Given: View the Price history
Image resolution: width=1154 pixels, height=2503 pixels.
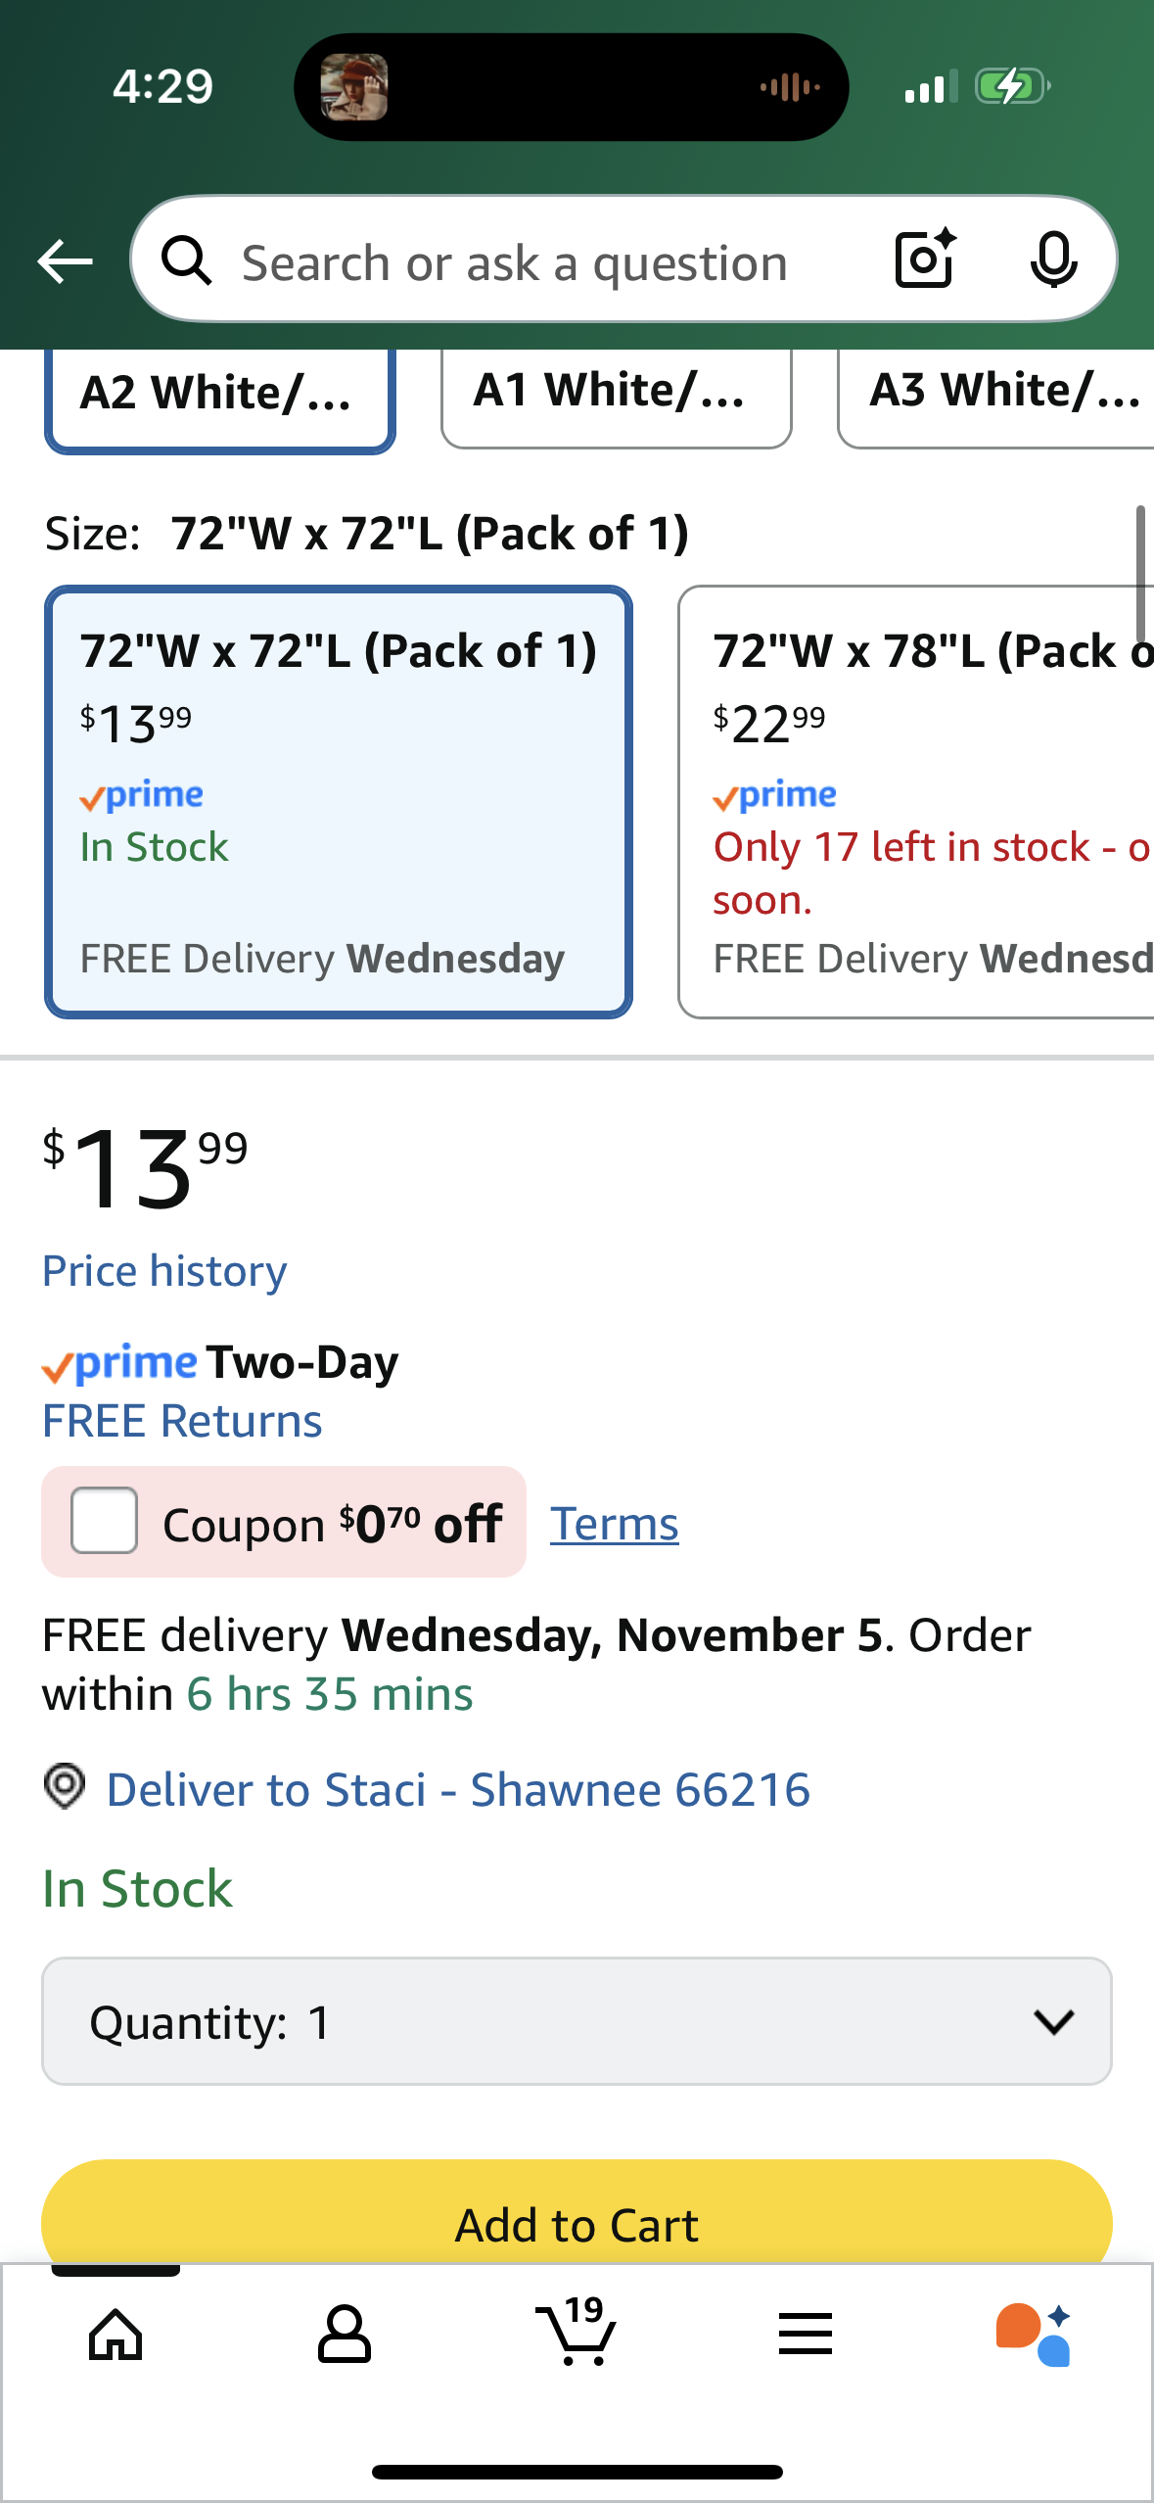Looking at the screenshot, I should (x=163, y=1270).
